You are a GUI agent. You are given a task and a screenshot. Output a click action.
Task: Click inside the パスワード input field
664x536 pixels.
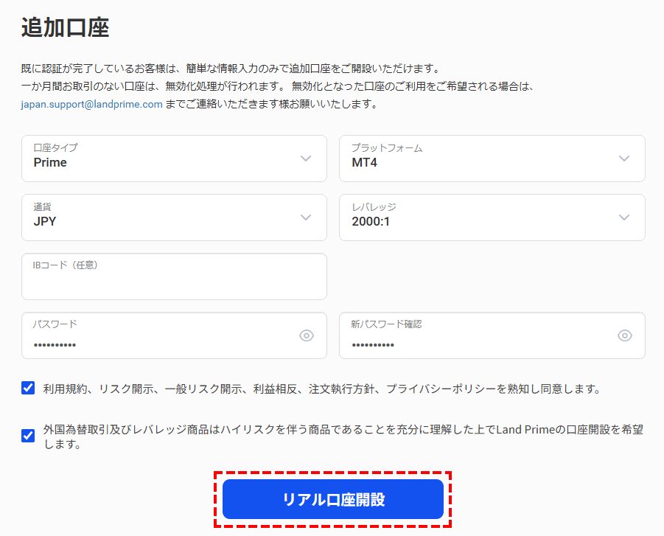tap(174, 335)
